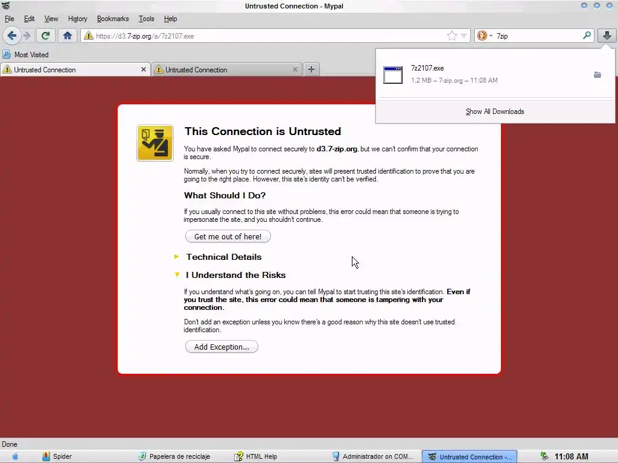Open containing folder for 7z2107.exe
The width and height of the screenshot is (618, 463).
pyautogui.click(x=597, y=75)
